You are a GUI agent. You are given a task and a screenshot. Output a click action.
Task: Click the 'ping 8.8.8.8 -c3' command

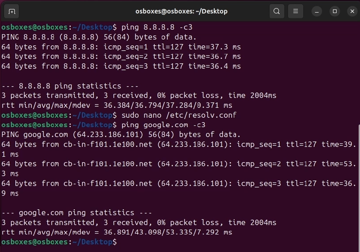[x=157, y=27]
